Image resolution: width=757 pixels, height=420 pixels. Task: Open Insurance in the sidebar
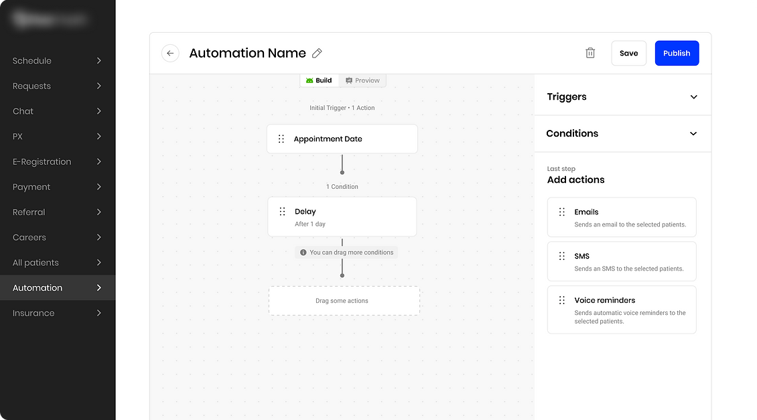(x=33, y=313)
